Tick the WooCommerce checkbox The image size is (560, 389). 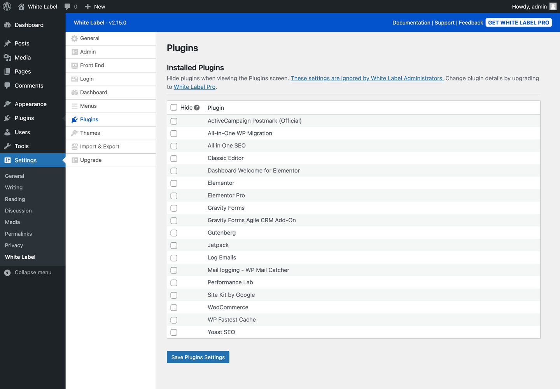(x=174, y=308)
